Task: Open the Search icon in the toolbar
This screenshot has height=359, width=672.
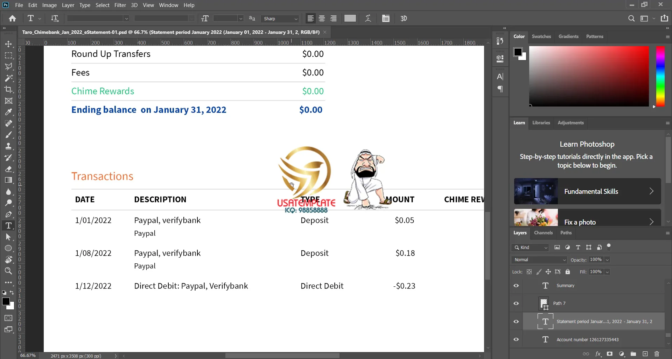Action: point(631,19)
